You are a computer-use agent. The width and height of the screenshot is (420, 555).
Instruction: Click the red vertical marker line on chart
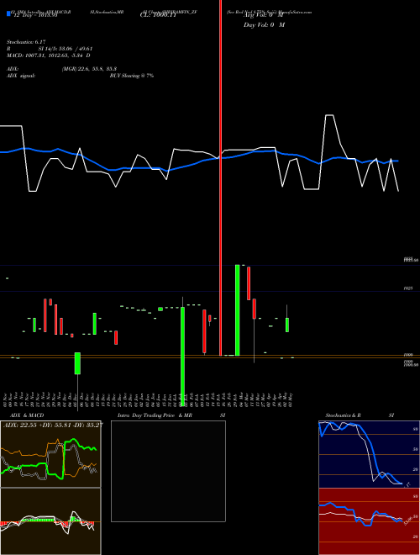click(221, 177)
